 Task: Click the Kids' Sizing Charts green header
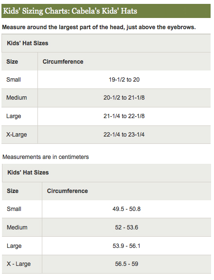pos(106,11)
